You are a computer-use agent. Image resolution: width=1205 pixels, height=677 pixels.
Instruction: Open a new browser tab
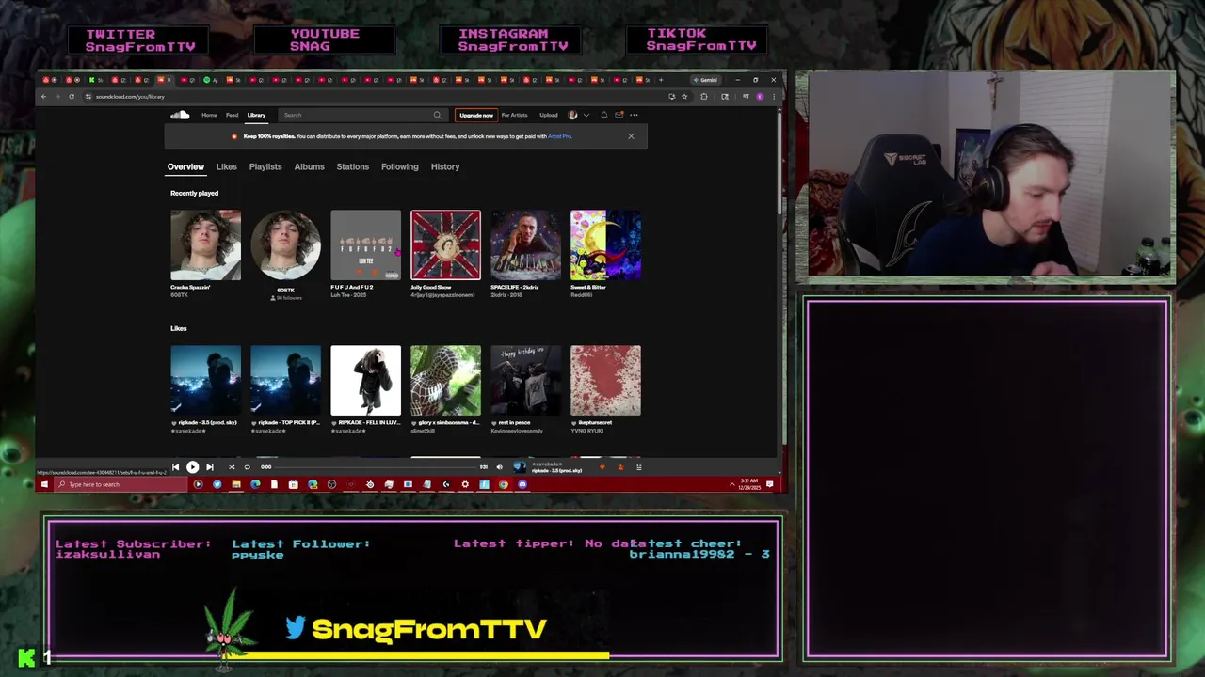tap(661, 80)
